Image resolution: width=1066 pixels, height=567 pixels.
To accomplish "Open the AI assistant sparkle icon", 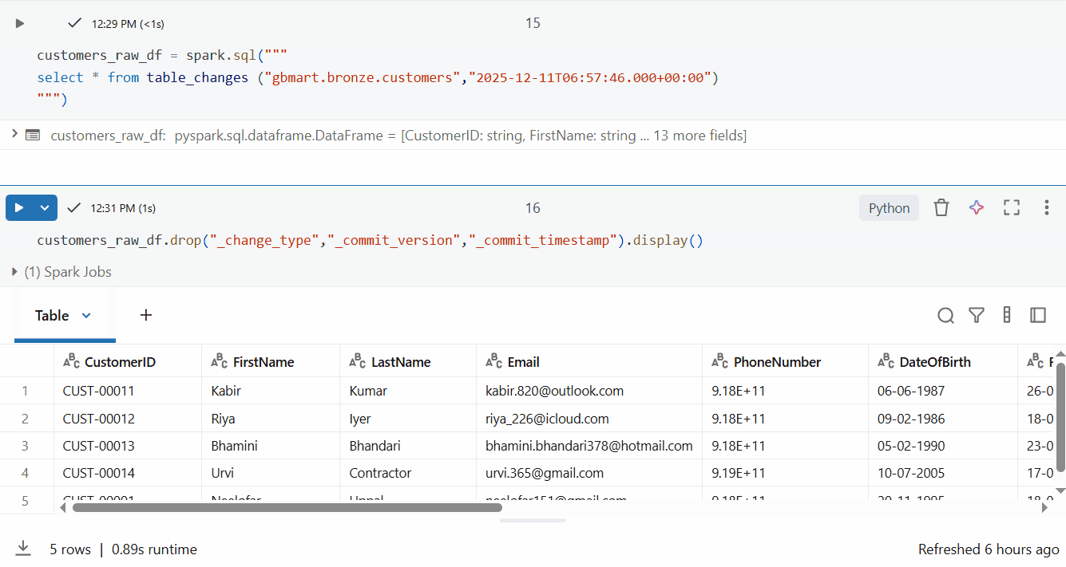I will click(x=976, y=208).
